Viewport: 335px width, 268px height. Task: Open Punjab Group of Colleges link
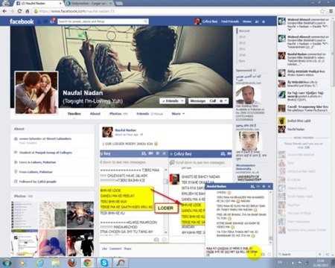click(53, 153)
